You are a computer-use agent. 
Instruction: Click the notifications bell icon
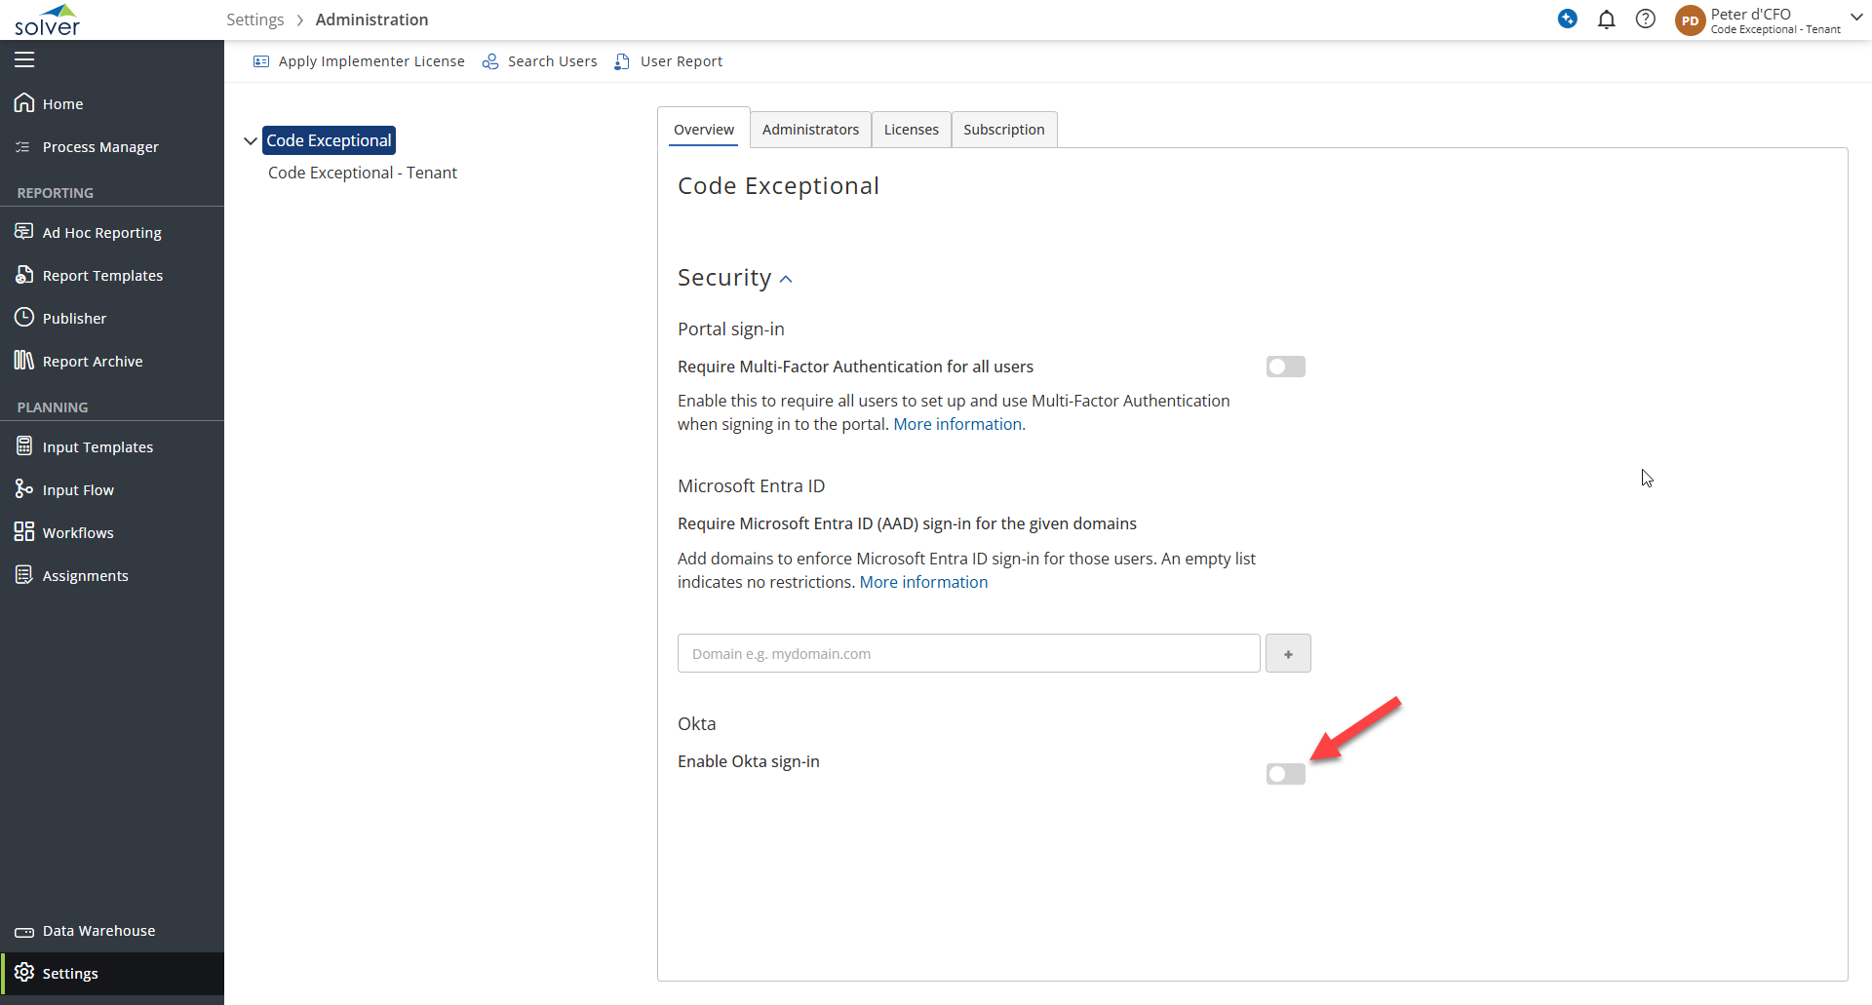(1606, 19)
